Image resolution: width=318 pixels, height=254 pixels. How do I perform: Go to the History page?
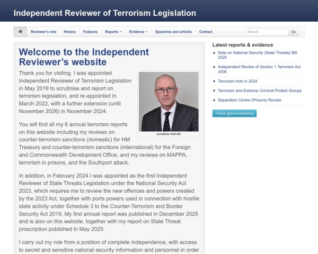[x=69, y=32]
